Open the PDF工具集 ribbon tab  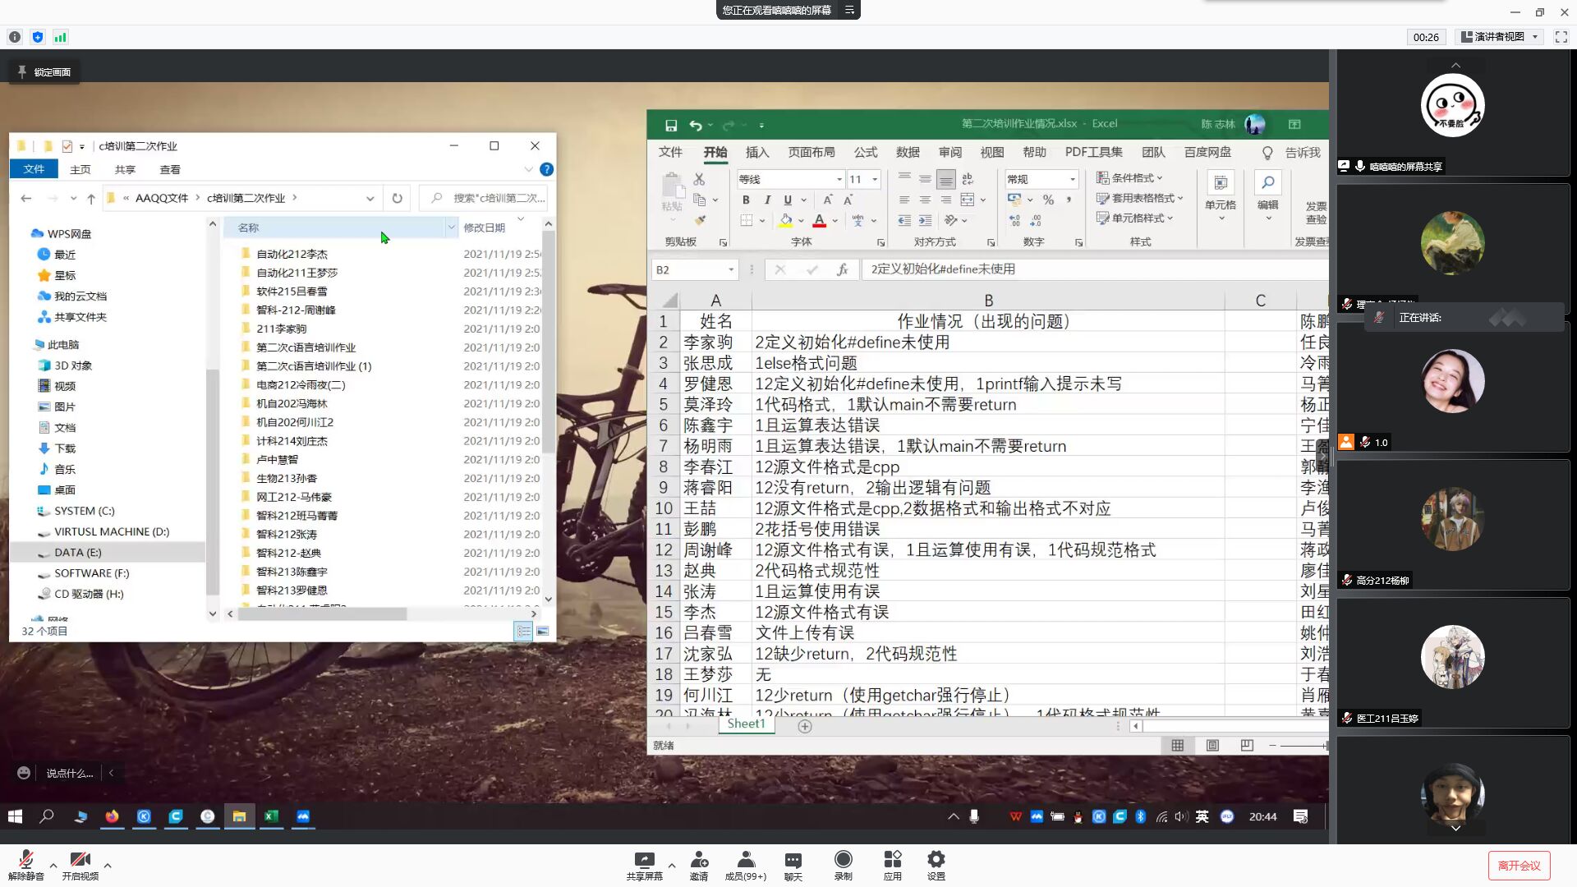(x=1093, y=152)
